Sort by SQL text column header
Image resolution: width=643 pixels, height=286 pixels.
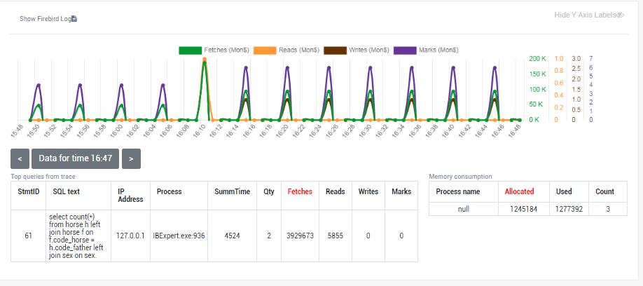[66, 191]
